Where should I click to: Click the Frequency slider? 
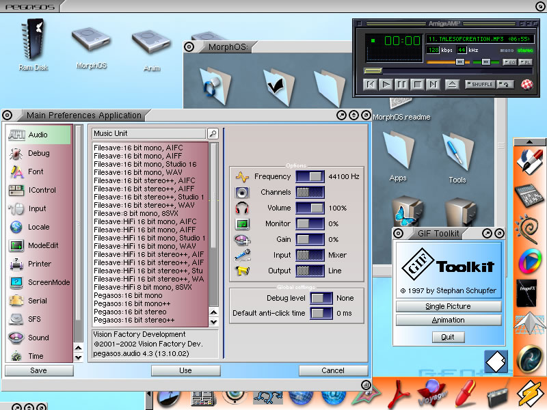(x=310, y=176)
